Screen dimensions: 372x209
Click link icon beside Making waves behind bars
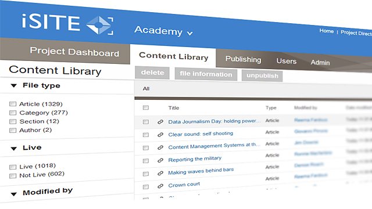click(x=160, y=173)
